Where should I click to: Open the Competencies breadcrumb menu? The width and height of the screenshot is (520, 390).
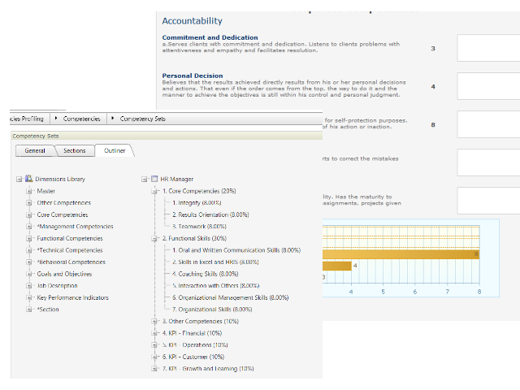click(81, 119)
